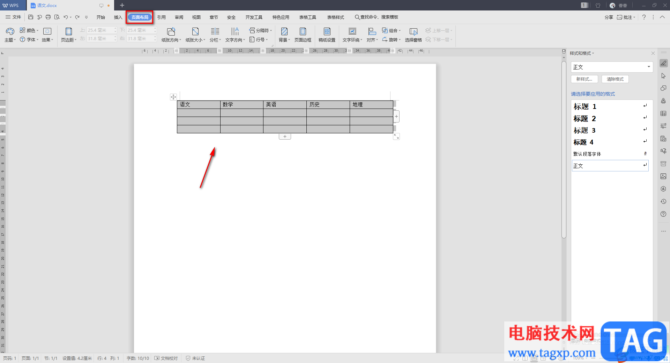Screen dimensions: 670x363
Task: Collapse the ribbon with the chevron
Action: click(x=662, y=17)
